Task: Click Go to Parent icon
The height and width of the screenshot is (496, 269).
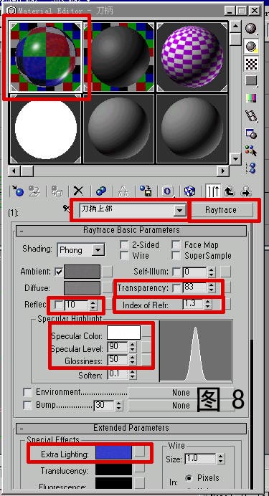Action: (229, 191)
